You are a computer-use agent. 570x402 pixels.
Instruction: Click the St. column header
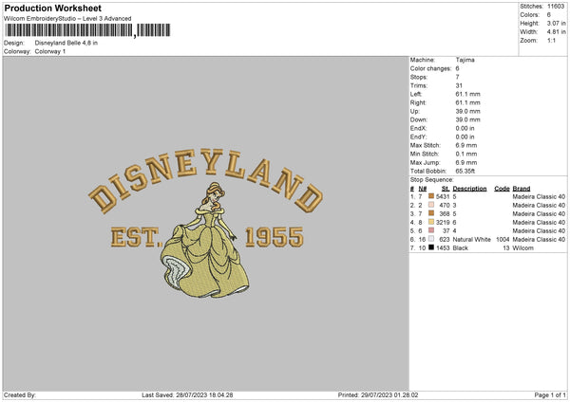(x=446, y=189)
